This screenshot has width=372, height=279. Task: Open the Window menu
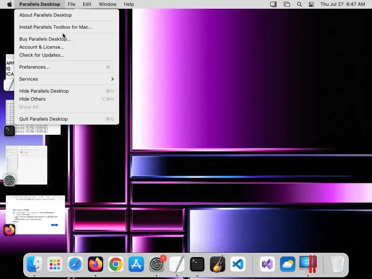coord(108,4)
